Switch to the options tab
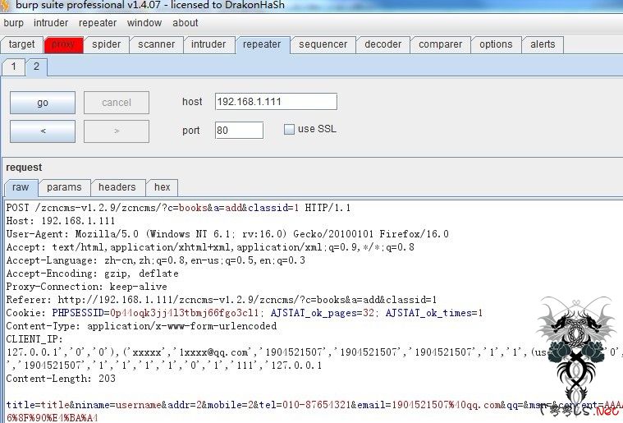The height and width of the screenshot is (423, 623). pyautogui.click(x=496, y=44)
